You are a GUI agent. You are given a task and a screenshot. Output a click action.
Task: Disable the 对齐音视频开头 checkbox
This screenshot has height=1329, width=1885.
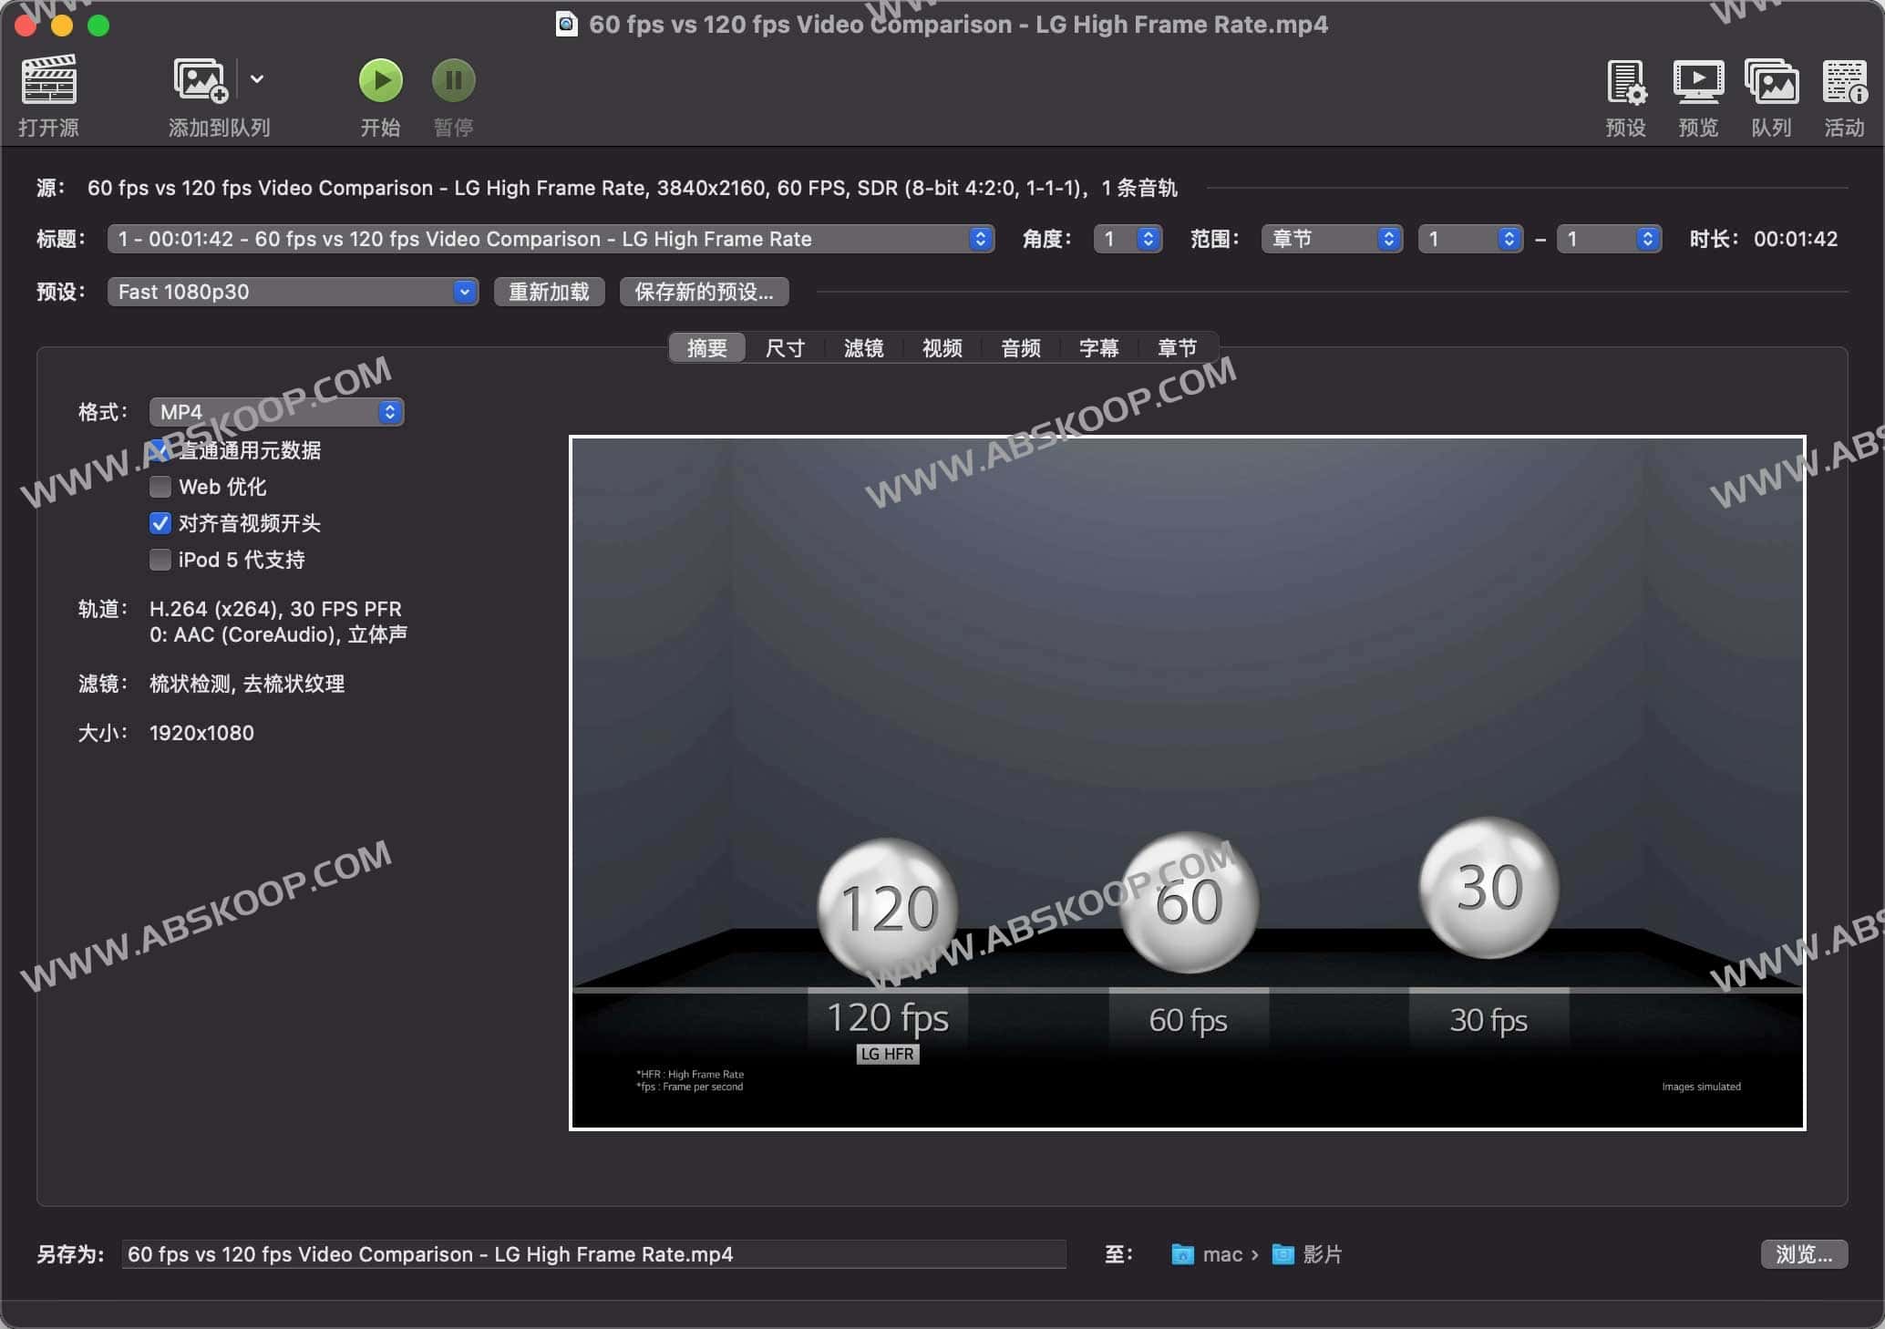[x=160, y=523]
